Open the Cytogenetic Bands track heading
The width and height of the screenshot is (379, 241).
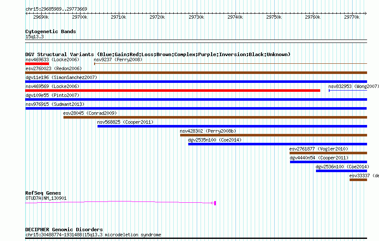pyautogui.click(x=51, y=31)
